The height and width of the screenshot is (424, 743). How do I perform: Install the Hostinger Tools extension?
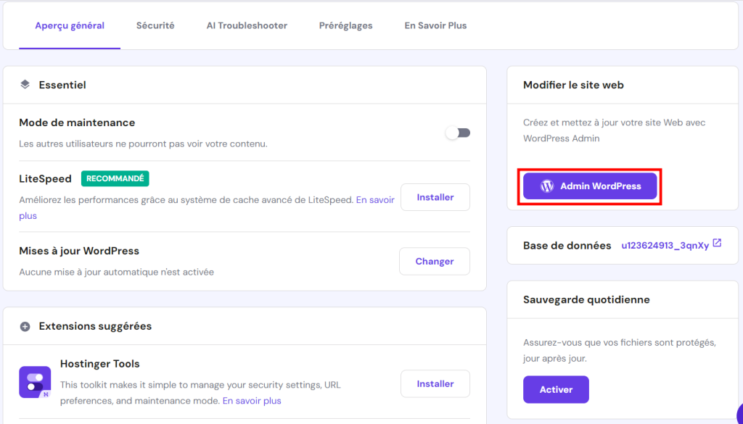[x=435, y=384]
